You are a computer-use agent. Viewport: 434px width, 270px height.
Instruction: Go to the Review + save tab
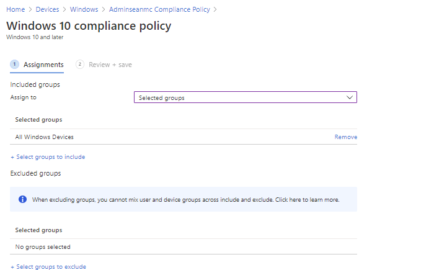pos(110,65)
